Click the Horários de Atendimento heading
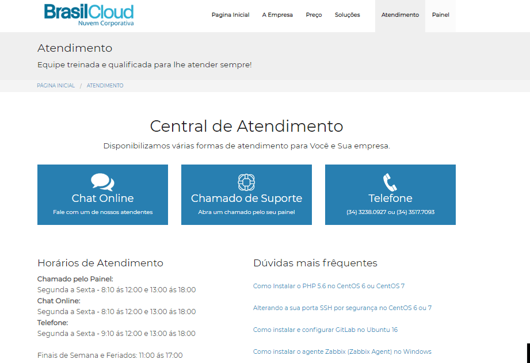 100,263
